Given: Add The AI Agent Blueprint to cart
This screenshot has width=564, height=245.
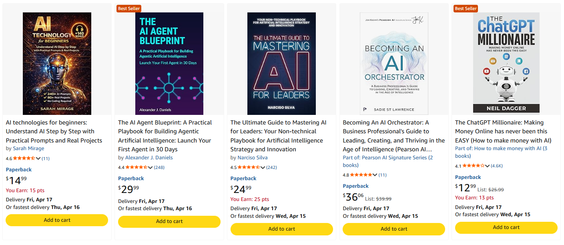Looking at the screenshot, I should tap(169, 221).
